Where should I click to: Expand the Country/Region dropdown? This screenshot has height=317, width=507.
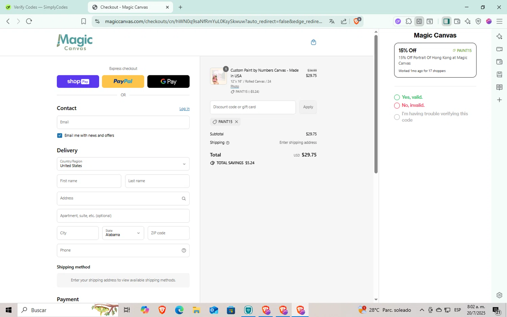pyautogui.click(x=123, y=164)
